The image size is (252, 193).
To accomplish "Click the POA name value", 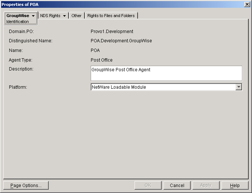I will [x=95, y=50].
